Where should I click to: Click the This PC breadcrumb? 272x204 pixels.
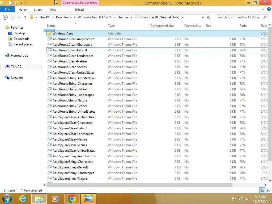tap(44, 17)
